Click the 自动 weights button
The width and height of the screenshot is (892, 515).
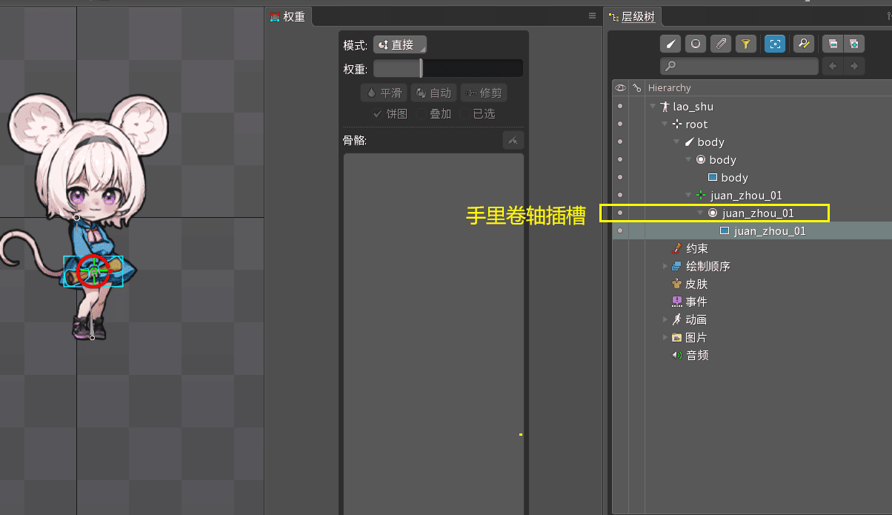point(433,93)
